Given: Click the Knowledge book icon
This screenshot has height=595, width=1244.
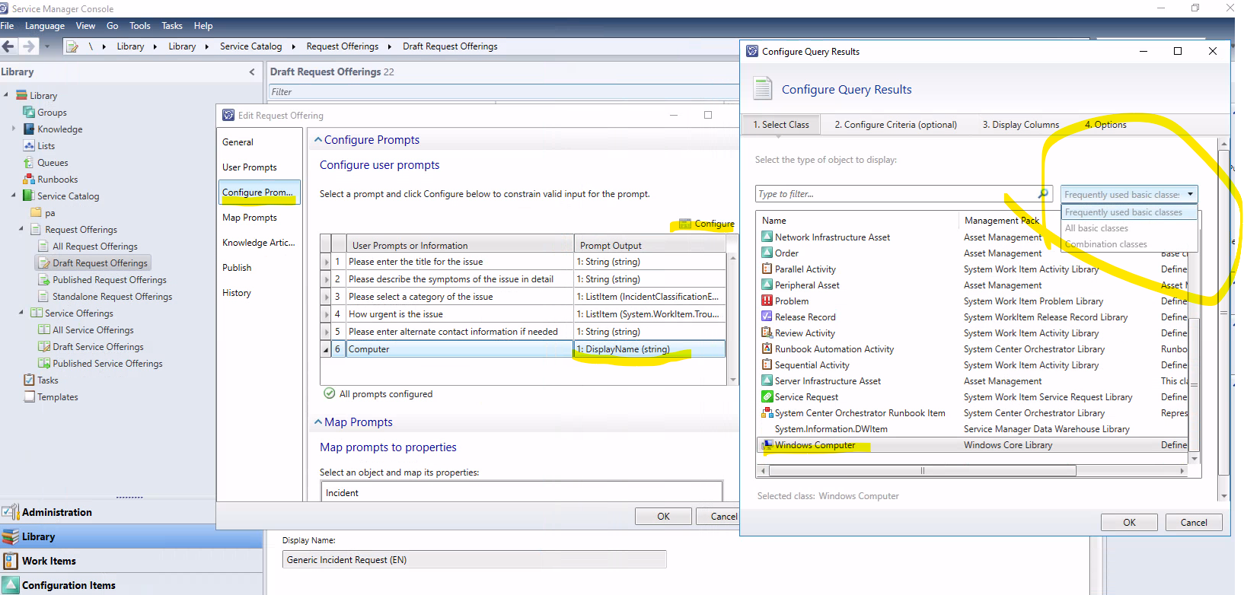Looking at the screenshot, I should tap(29, 129).
